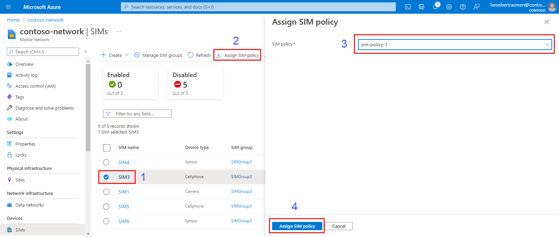The width and height of the screenshot is (559, 237).
Task: Open the portal settings gear icon
Action: coord(449,7)
